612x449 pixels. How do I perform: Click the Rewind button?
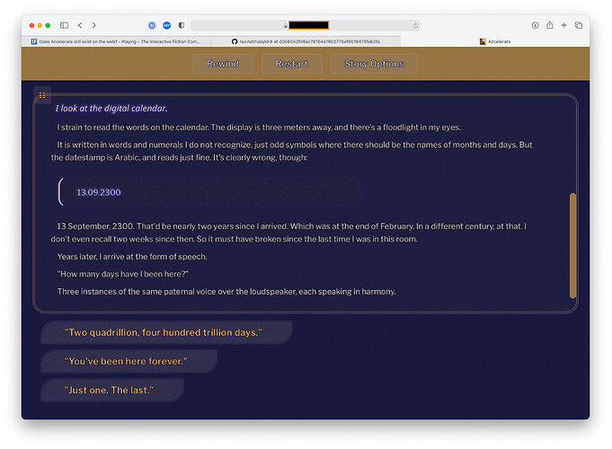(223, 64)
